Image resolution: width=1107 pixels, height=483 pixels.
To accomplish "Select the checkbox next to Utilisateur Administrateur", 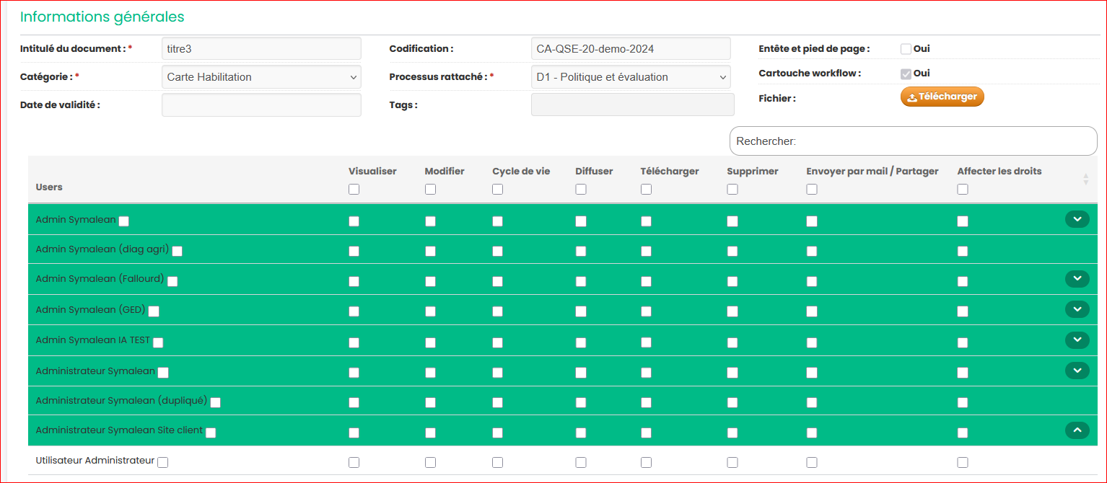I will (x=162, y=462).
